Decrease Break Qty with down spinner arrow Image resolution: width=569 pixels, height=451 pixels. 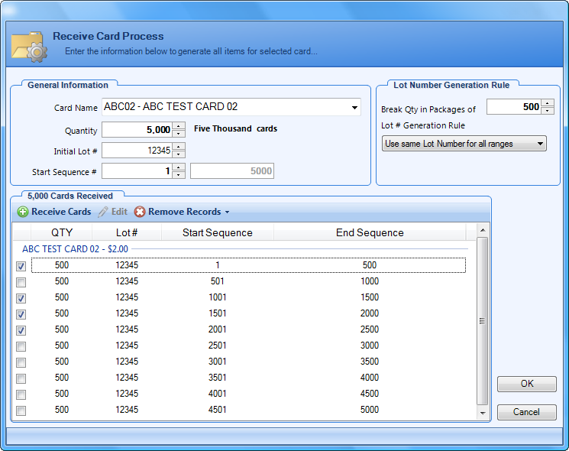coord(548,111)
